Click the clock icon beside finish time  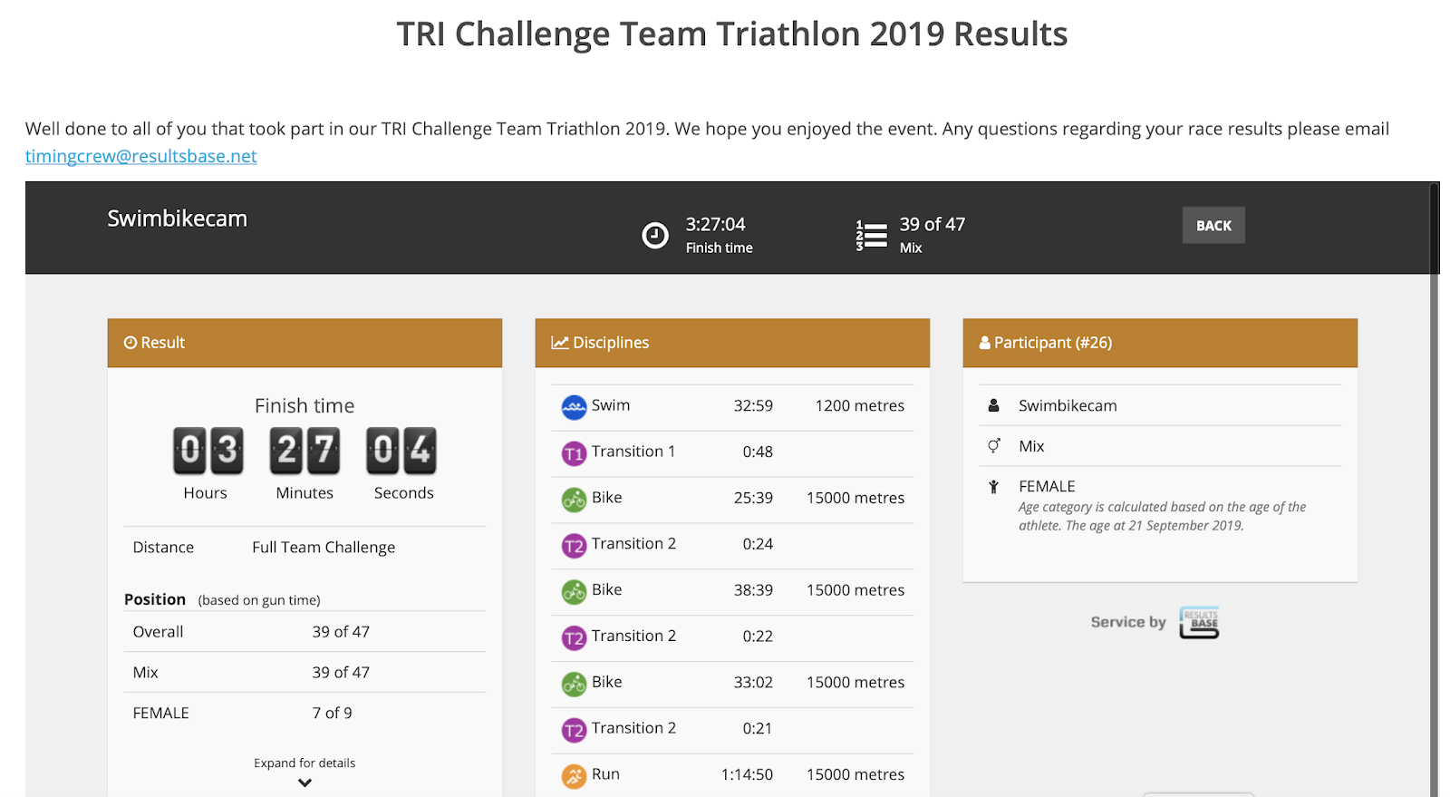point(654,236)
